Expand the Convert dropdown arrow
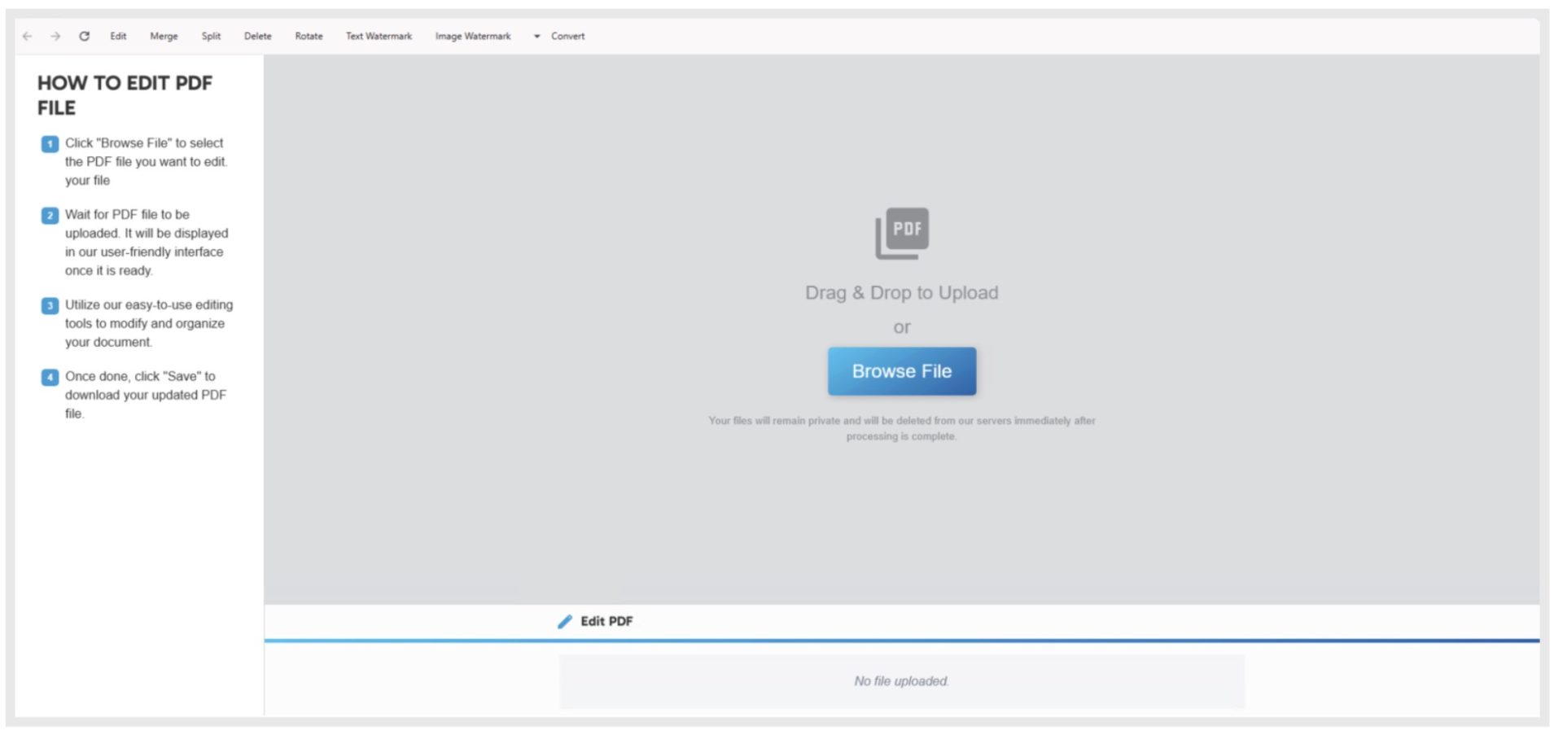 (x=536, y=37)
